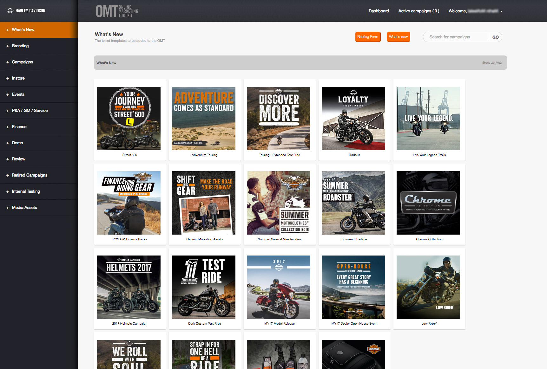This screenshot has width=547, height=369.
Task: Open the MY17 Model Release thumbnail
Action: [x=279, y=287]
